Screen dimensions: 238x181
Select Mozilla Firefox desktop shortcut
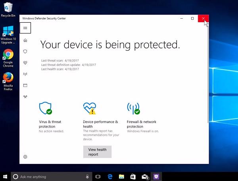coord(8,81)
